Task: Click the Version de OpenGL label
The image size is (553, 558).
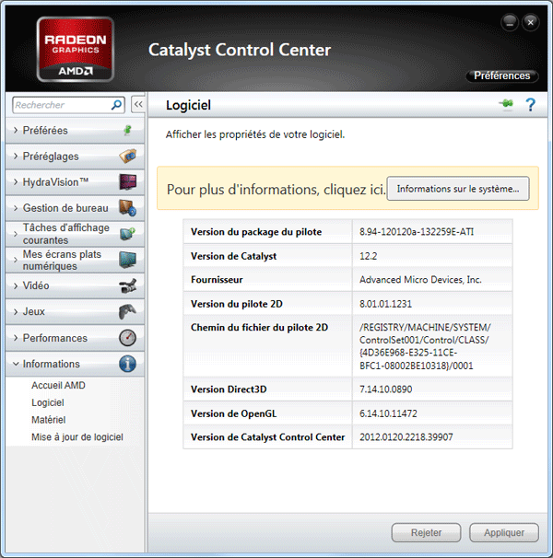Action: click(233, 413)
